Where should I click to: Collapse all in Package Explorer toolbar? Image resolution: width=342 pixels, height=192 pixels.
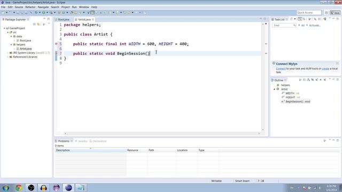34,24
